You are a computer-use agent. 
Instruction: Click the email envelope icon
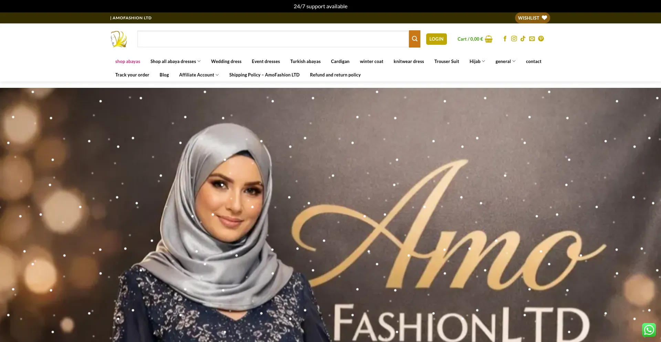[532, 39]
